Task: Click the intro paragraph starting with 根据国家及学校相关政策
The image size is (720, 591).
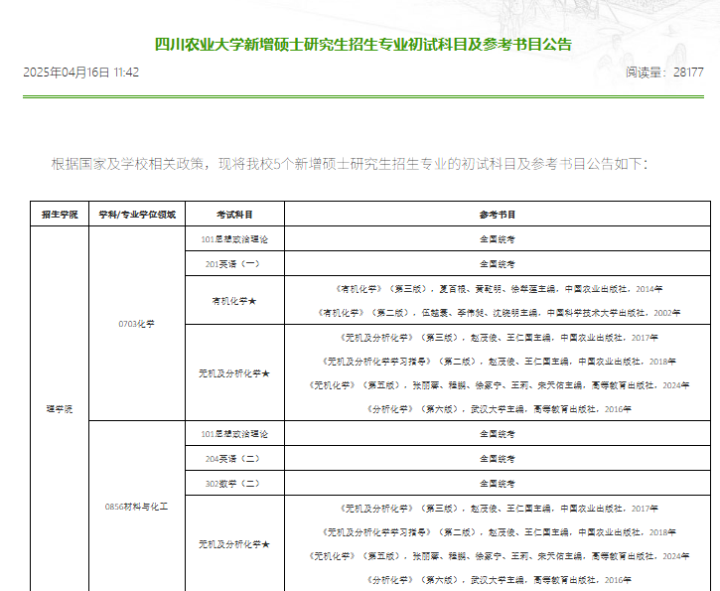Action: 350,164
